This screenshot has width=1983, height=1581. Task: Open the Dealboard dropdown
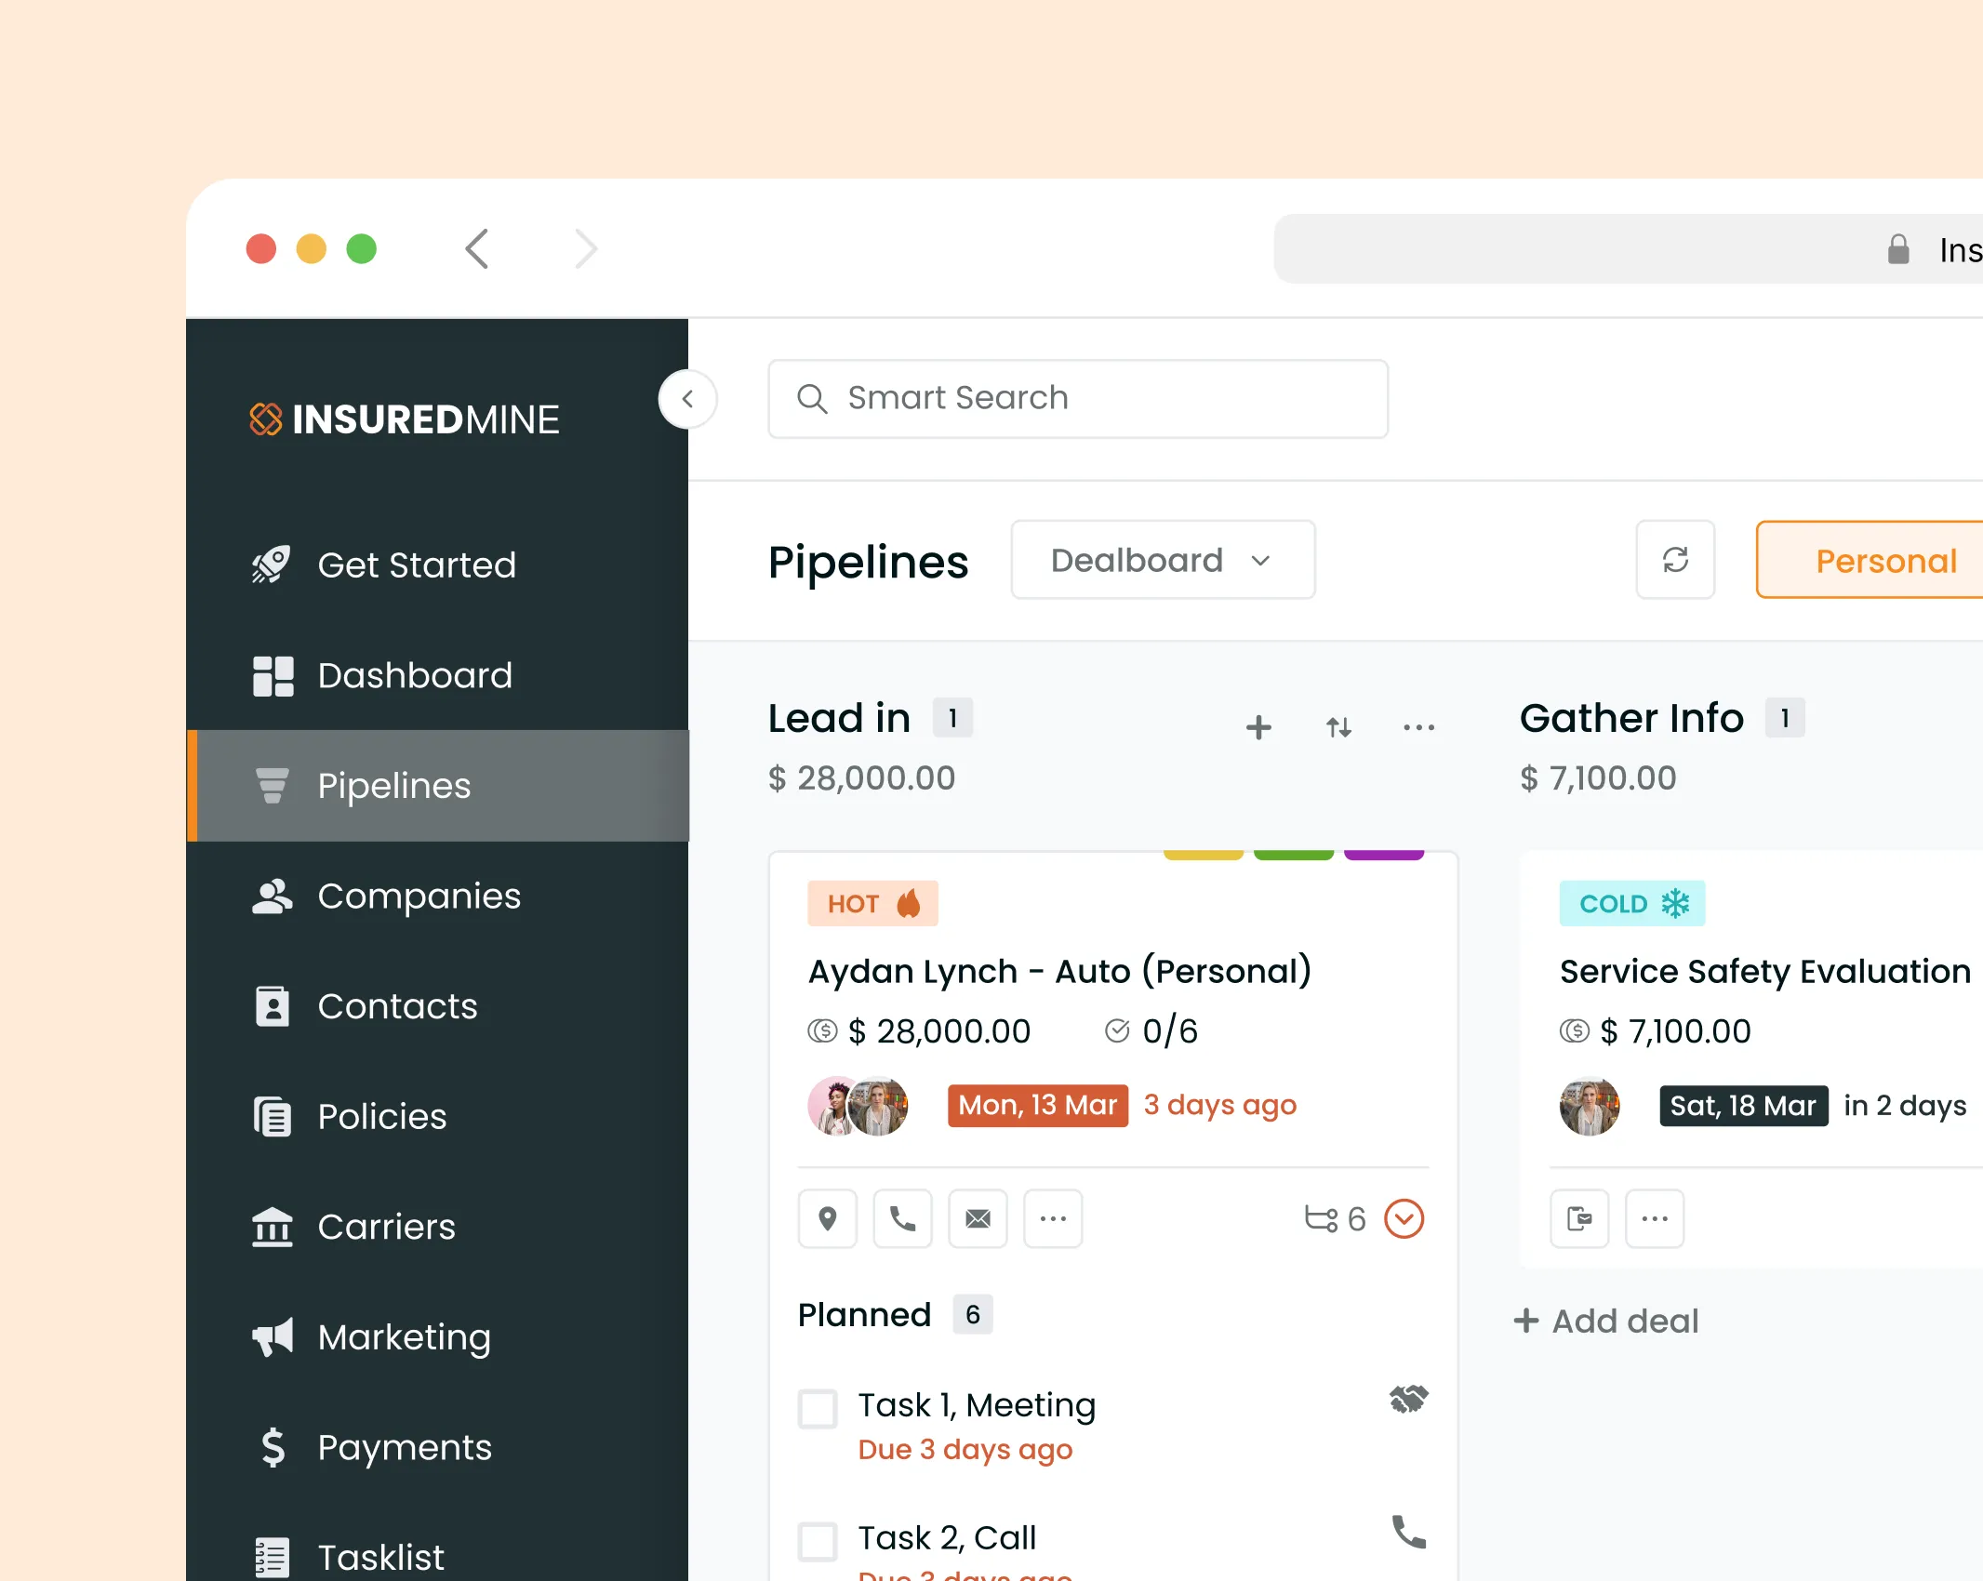1163,560
